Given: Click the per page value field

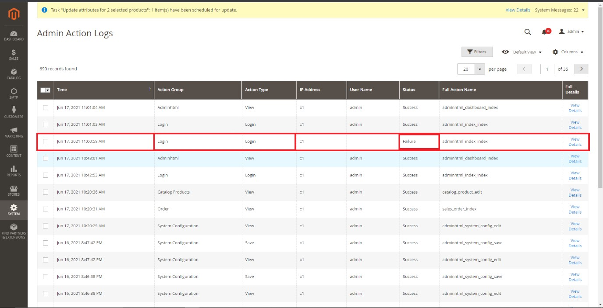Looking at the screenshot, I should coord(466,69).
